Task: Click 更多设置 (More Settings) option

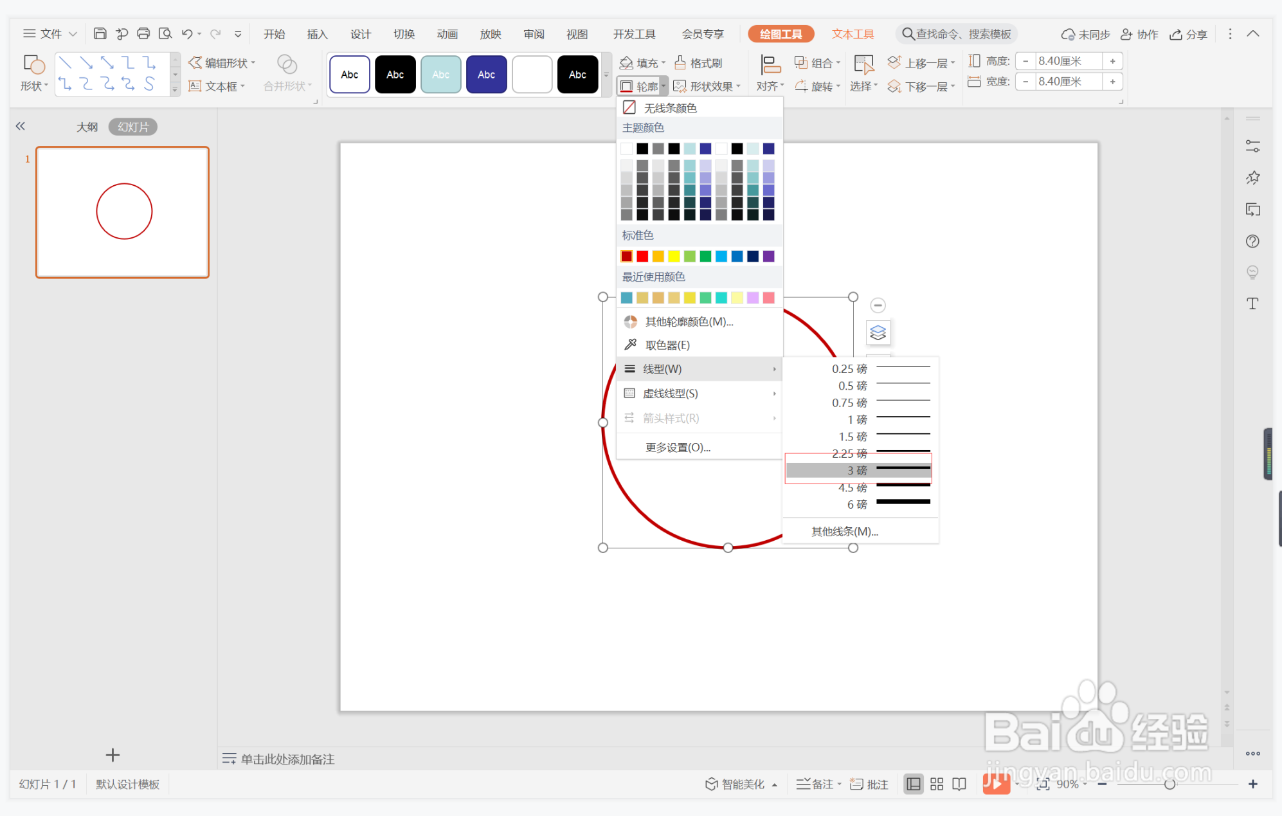Action: pos(676,448)
